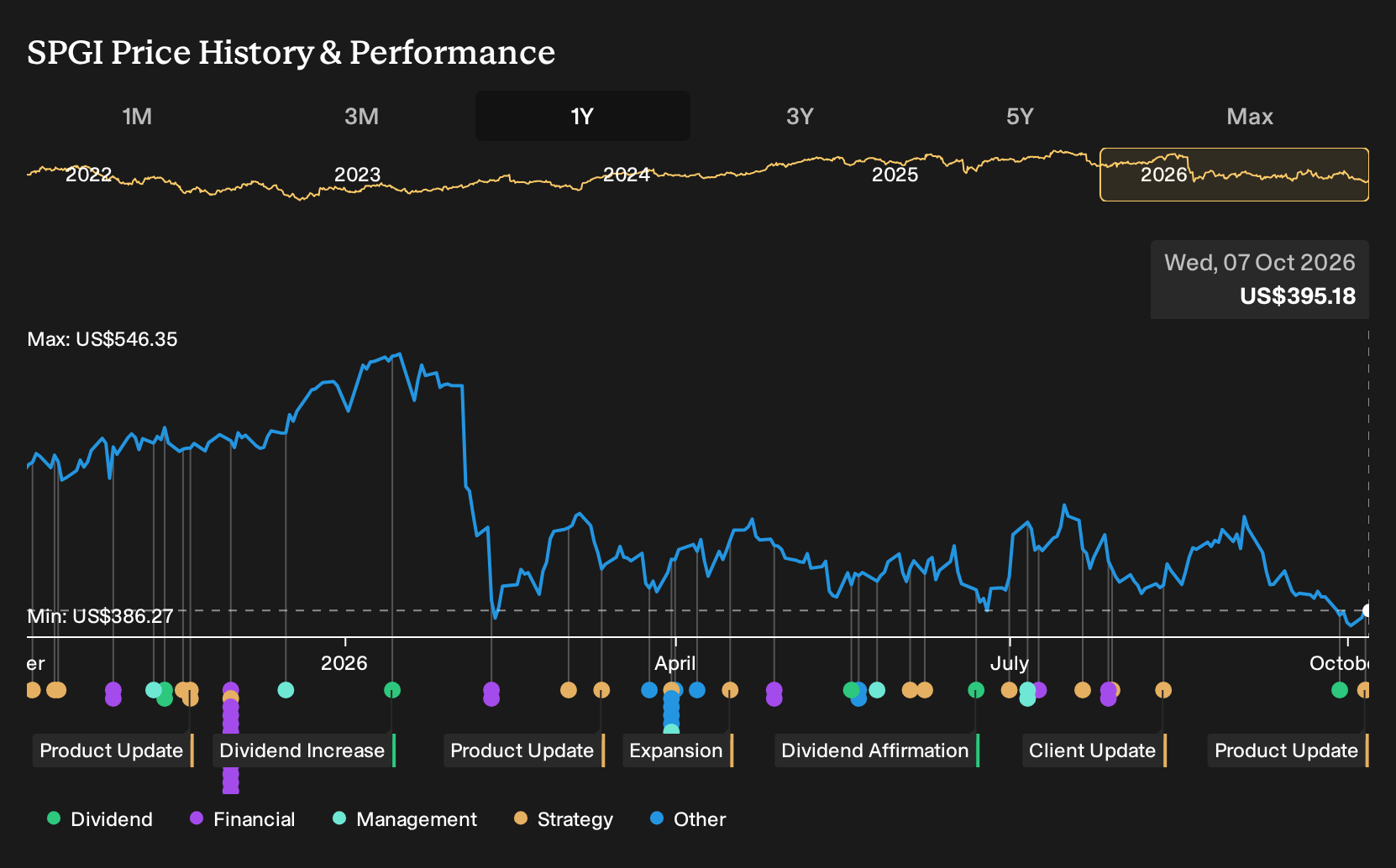The image size is (1396, 868).
Task: Click the blue Other marker stack under April
Action: point(671,709)
